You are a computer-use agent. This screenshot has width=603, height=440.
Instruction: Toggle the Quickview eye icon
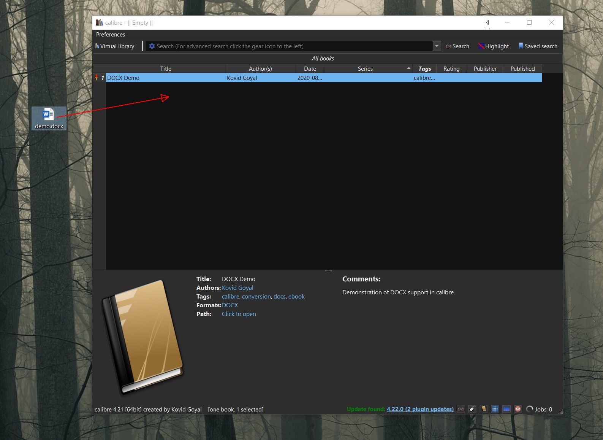[518, 409]
